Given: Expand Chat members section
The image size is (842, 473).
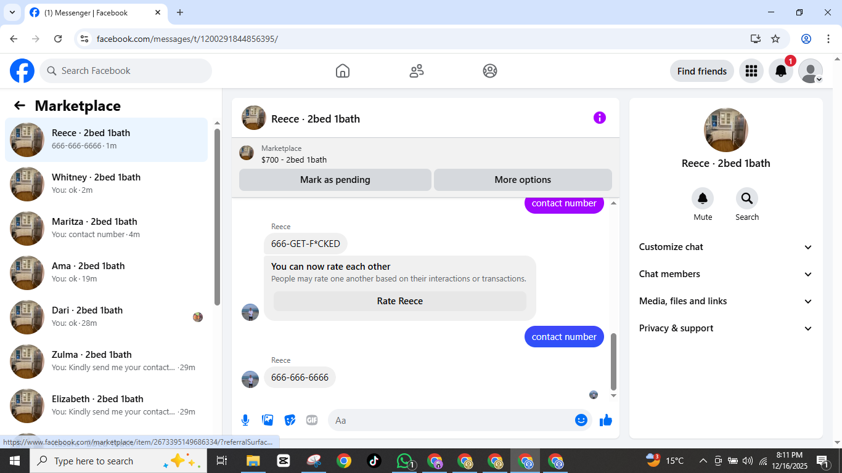Looking at the screenshot, I should click(x=726, y=274).
